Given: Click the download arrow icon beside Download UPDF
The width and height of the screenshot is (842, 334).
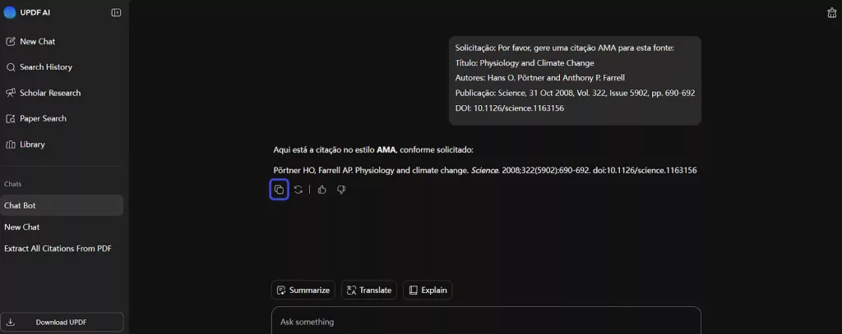Looking at the screenshot, I should tap(11, 323).
